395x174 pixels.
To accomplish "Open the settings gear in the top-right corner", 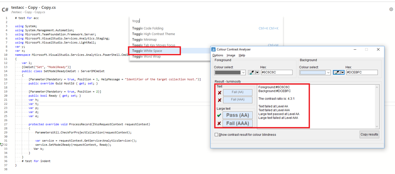I will click(x=391, y=9).
